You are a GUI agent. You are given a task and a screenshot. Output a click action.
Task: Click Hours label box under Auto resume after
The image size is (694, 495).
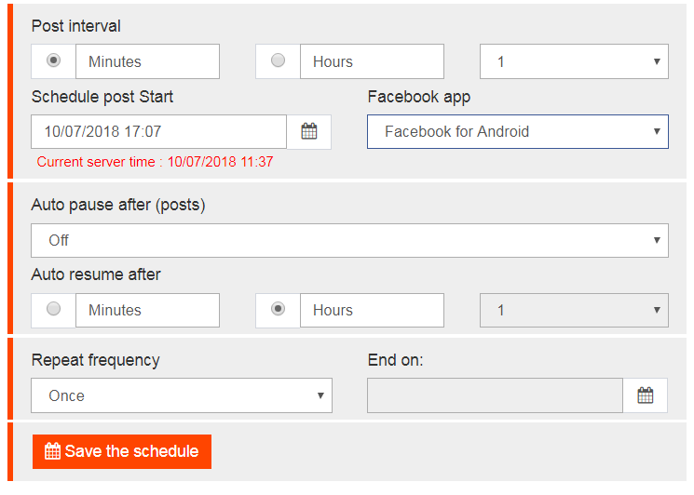pyautogui.click(x=372, y=310)
